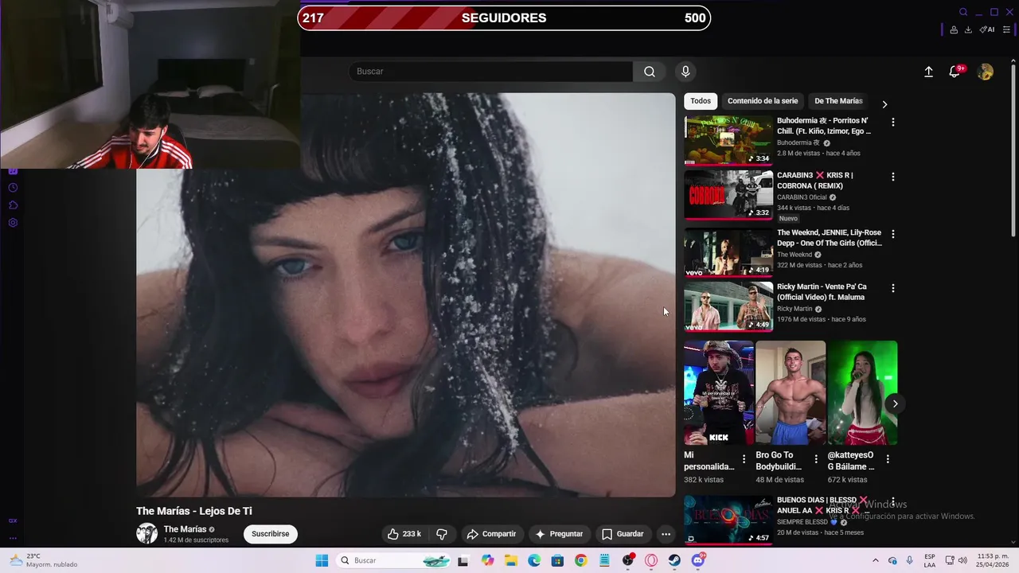Click 'Ricky Martin' channel name in suggestions

pos(795,309)
